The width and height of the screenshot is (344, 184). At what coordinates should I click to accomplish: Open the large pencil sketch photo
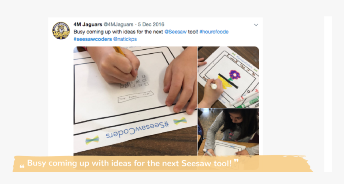pos(135,101)
